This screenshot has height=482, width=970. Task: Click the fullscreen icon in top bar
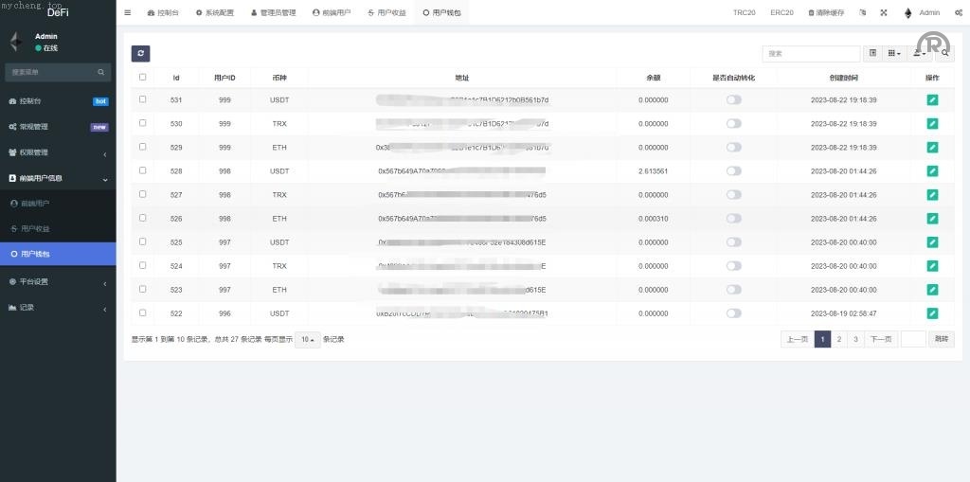[884, 12]
